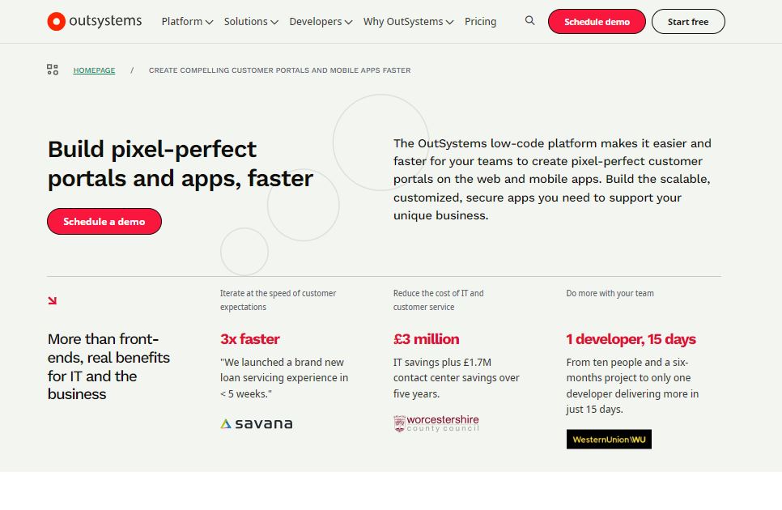Click the text 'IT savings plus £1.7M contact center savings'
Image resolution: width=782 pixels, height=510 pixels.
(457, 378)
